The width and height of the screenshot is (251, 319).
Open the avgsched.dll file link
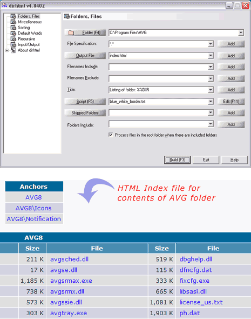tap(70, 259)
